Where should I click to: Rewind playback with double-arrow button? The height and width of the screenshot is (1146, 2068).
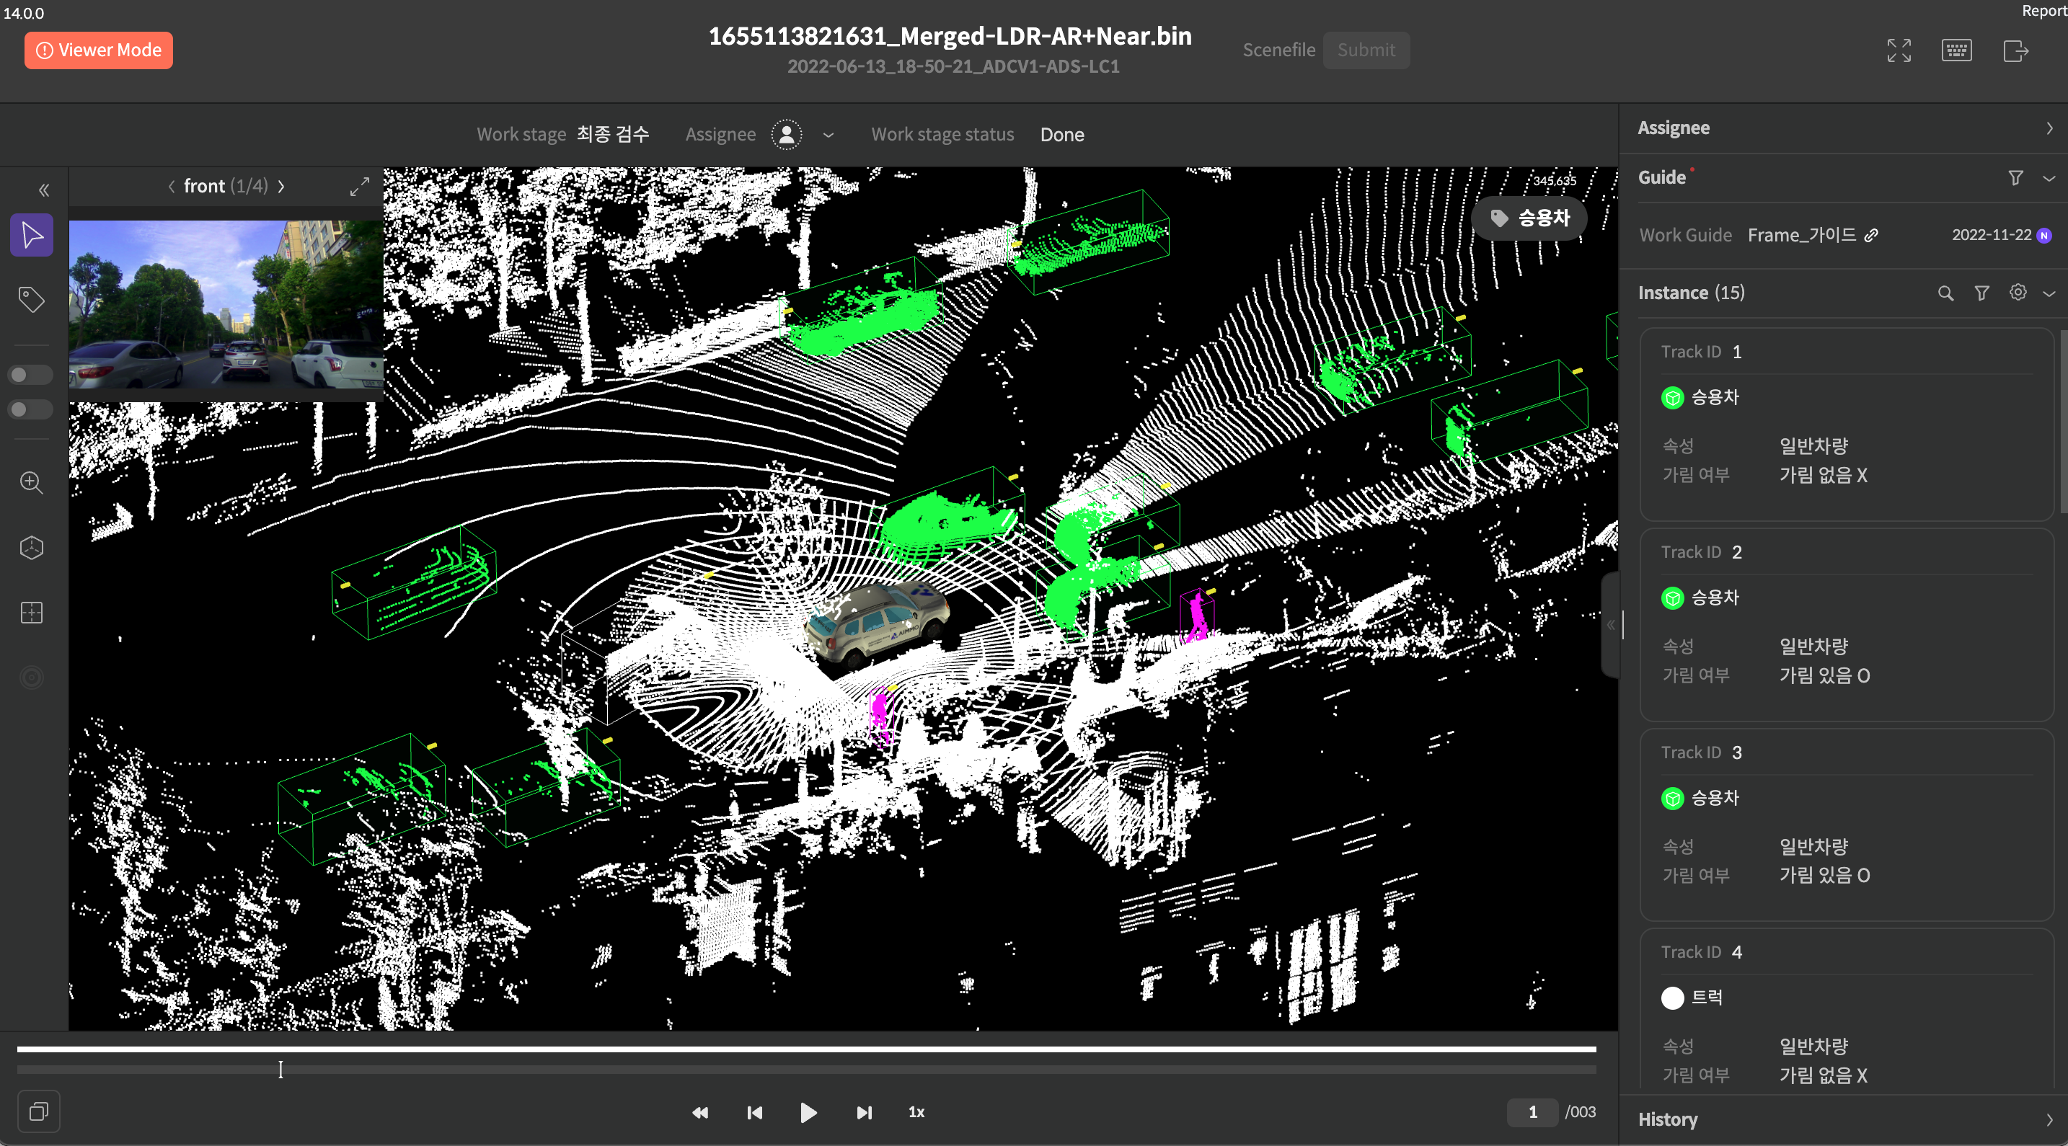pos(700,1112)
